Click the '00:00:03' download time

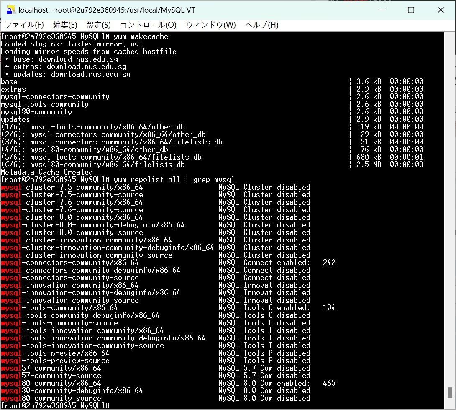click(x=407, y=165)
